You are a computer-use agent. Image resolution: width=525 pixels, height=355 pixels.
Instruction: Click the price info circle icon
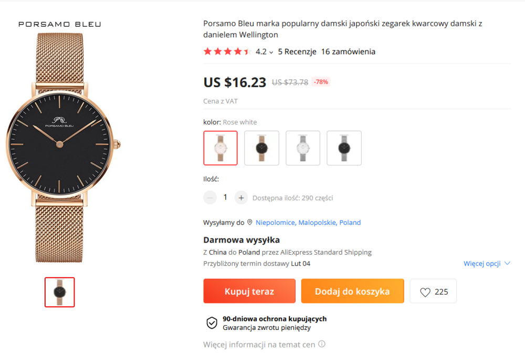click(322, 344)
